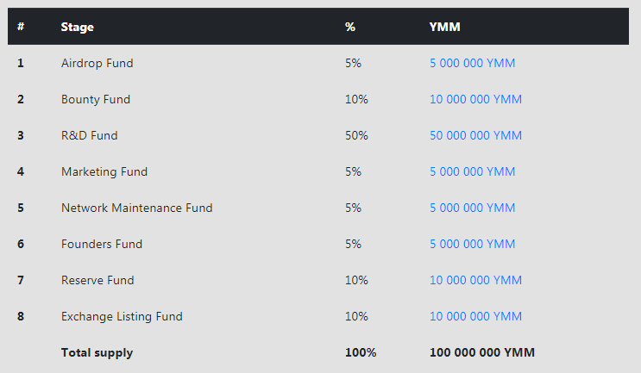Click the Airdrop Fund 5 000 000 YMM link

(x=472, y=63)
